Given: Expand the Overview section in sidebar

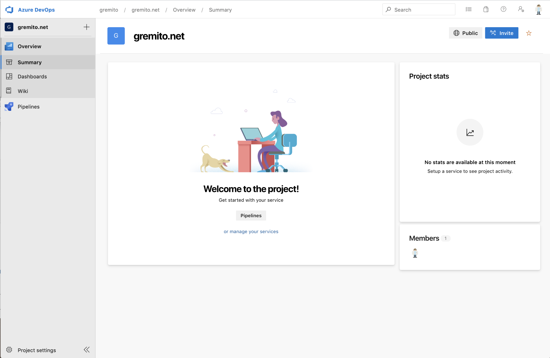Looking at the screenshot, I should 29,46.
